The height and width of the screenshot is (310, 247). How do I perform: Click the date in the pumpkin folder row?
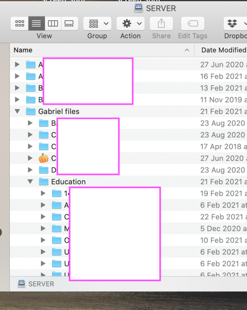point(223,158)
